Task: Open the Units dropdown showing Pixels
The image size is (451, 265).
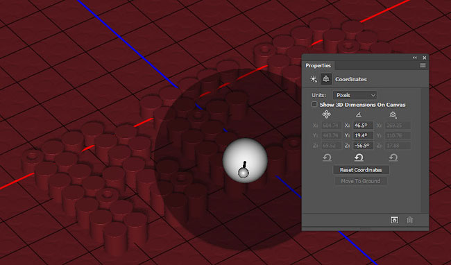Action: click(x=355, y=95)
